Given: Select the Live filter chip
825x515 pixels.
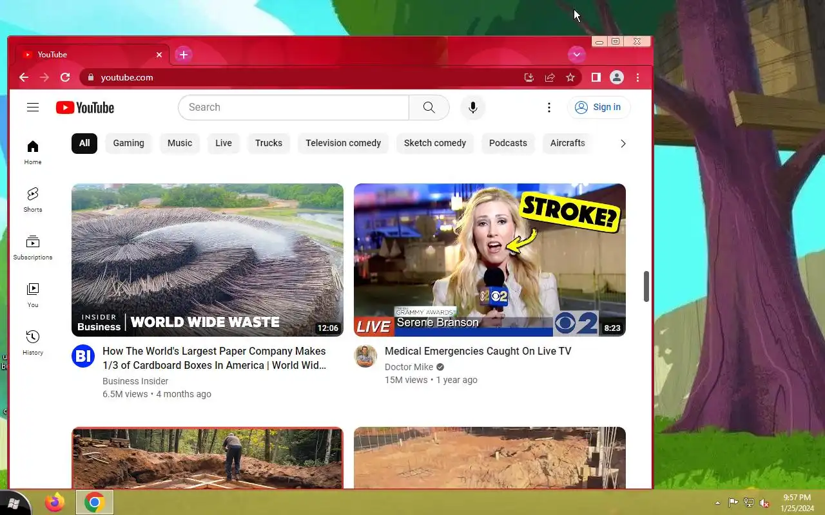Looking at the screenshot, I should (224, 143).
